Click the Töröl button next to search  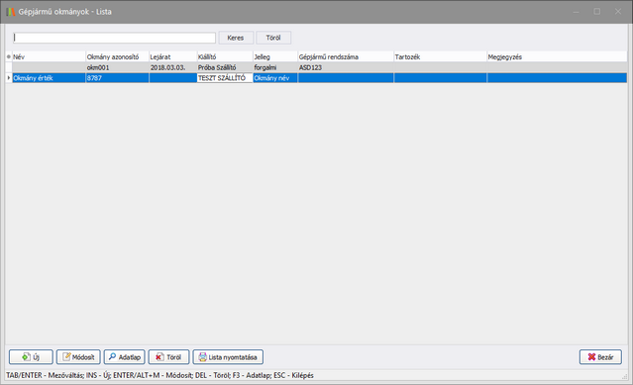coord(273,38)
